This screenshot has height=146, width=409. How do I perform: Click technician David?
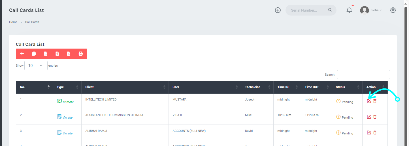[x=249, y=131]
